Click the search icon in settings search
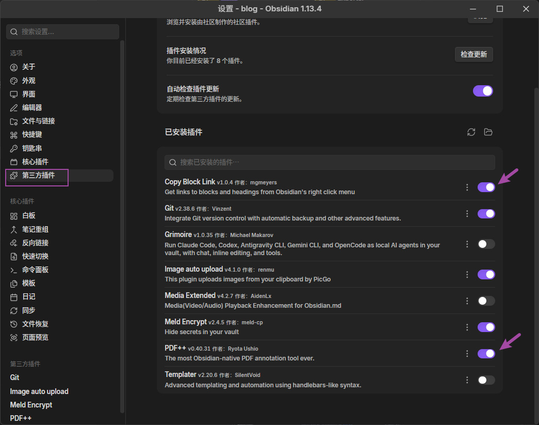 tap(14, 32)
